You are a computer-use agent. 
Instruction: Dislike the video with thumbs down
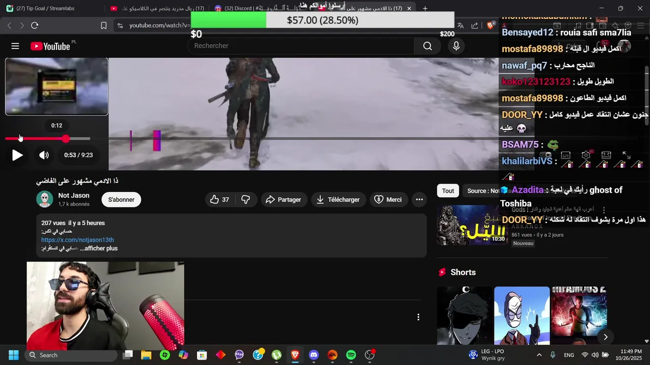click(x=246, y=200)
